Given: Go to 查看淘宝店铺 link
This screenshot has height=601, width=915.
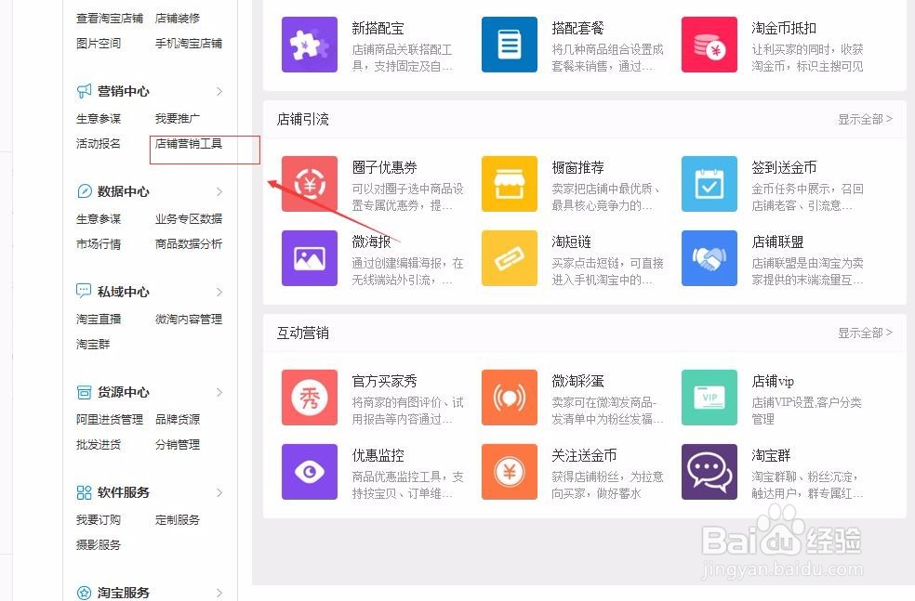Looking at the screenshot, I should click(x=109, y=18).
